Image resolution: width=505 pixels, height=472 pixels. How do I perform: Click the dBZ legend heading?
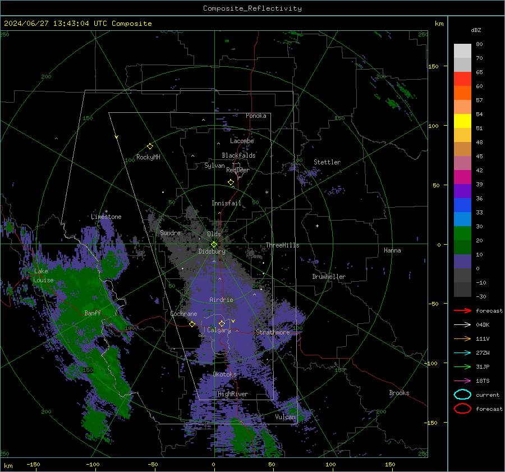click(x=476, y=30)
